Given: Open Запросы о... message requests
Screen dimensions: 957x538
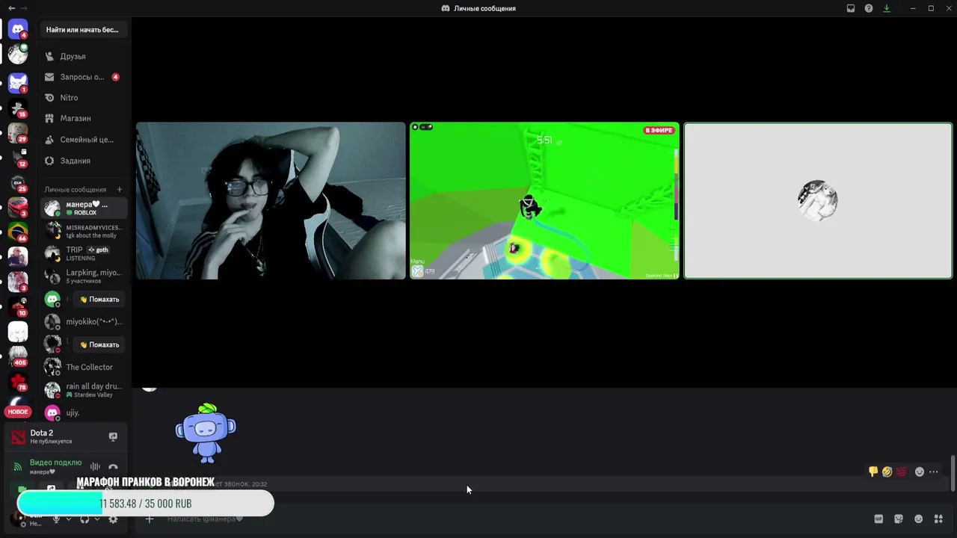Looking at the screenshot, I should click(84, 77).
